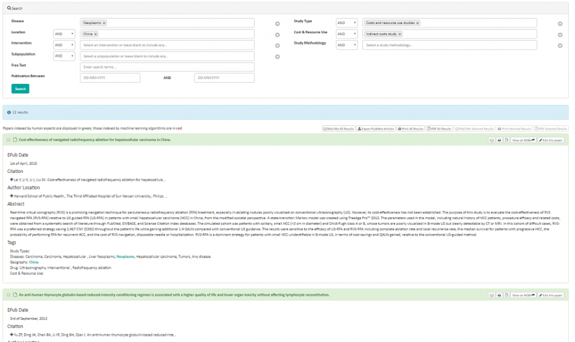Print the first paper via printer icon
Image resolution: width=575 pixels, height=342 pixels.
click(499, 140)
